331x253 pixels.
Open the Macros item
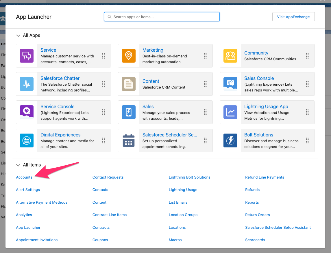175,240
